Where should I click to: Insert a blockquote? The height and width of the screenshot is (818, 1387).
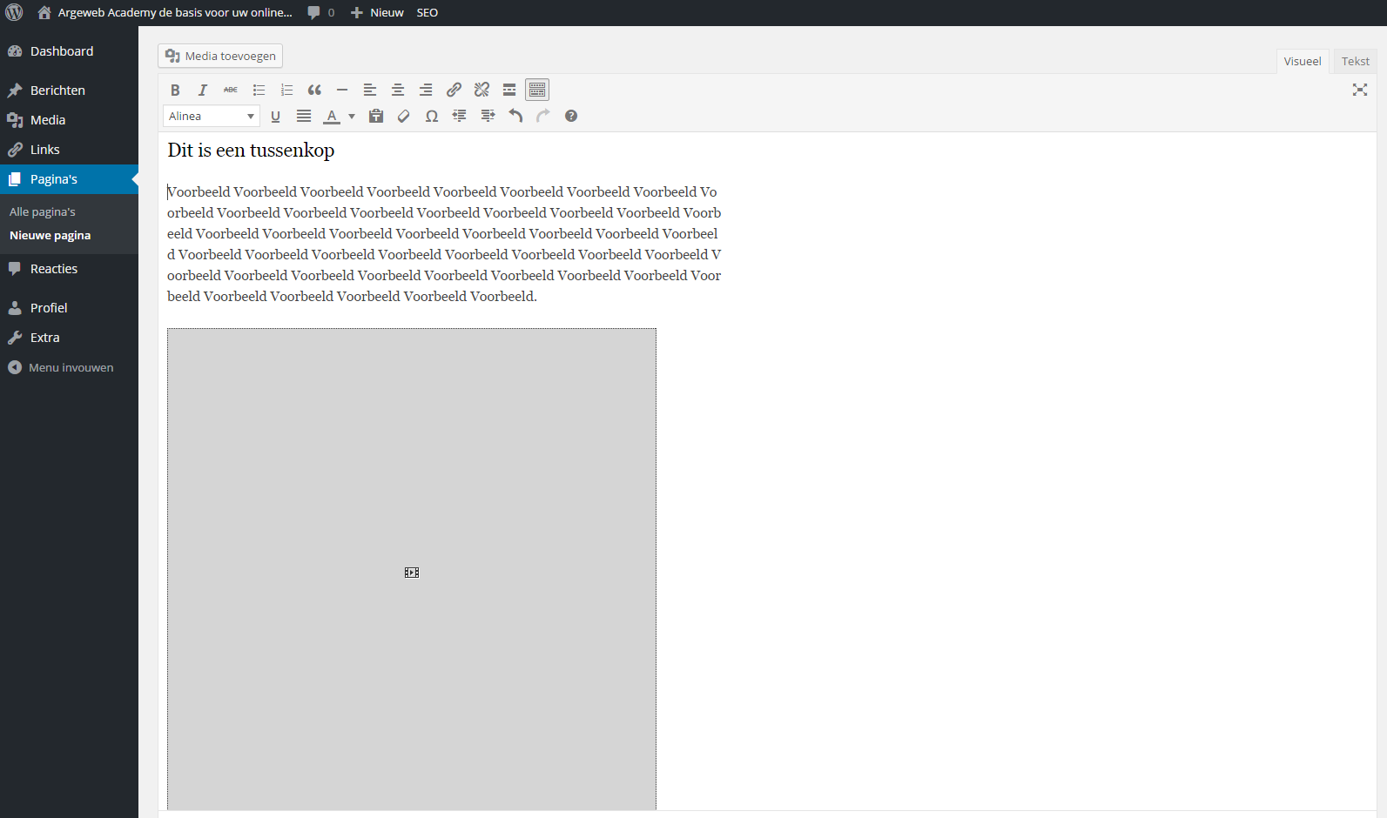pyautogui.click(x=314, y=90)
